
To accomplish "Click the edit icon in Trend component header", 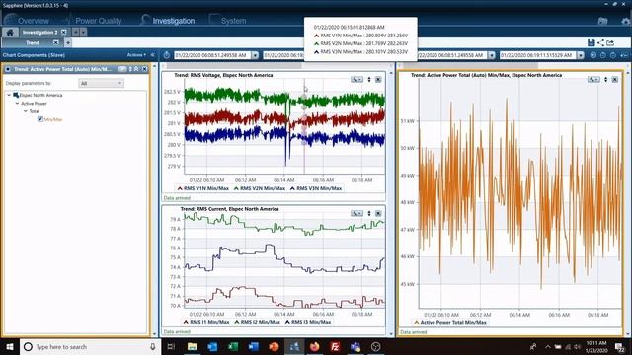I will [x=122, y=69].
